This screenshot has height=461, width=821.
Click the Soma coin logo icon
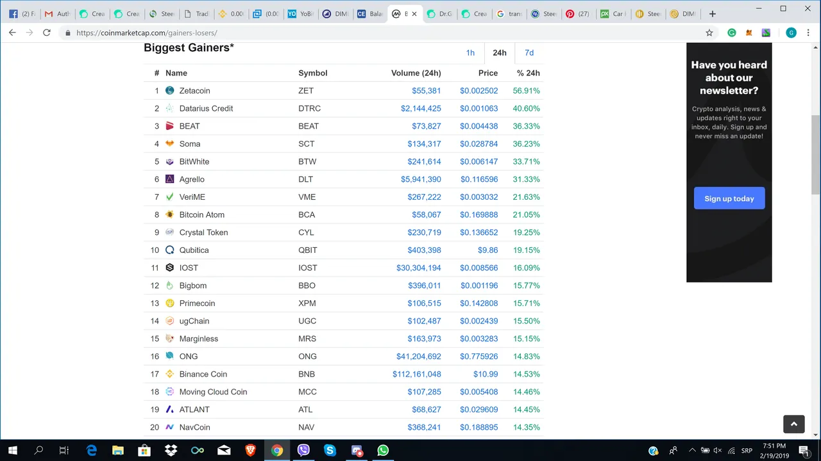[170, 144]
